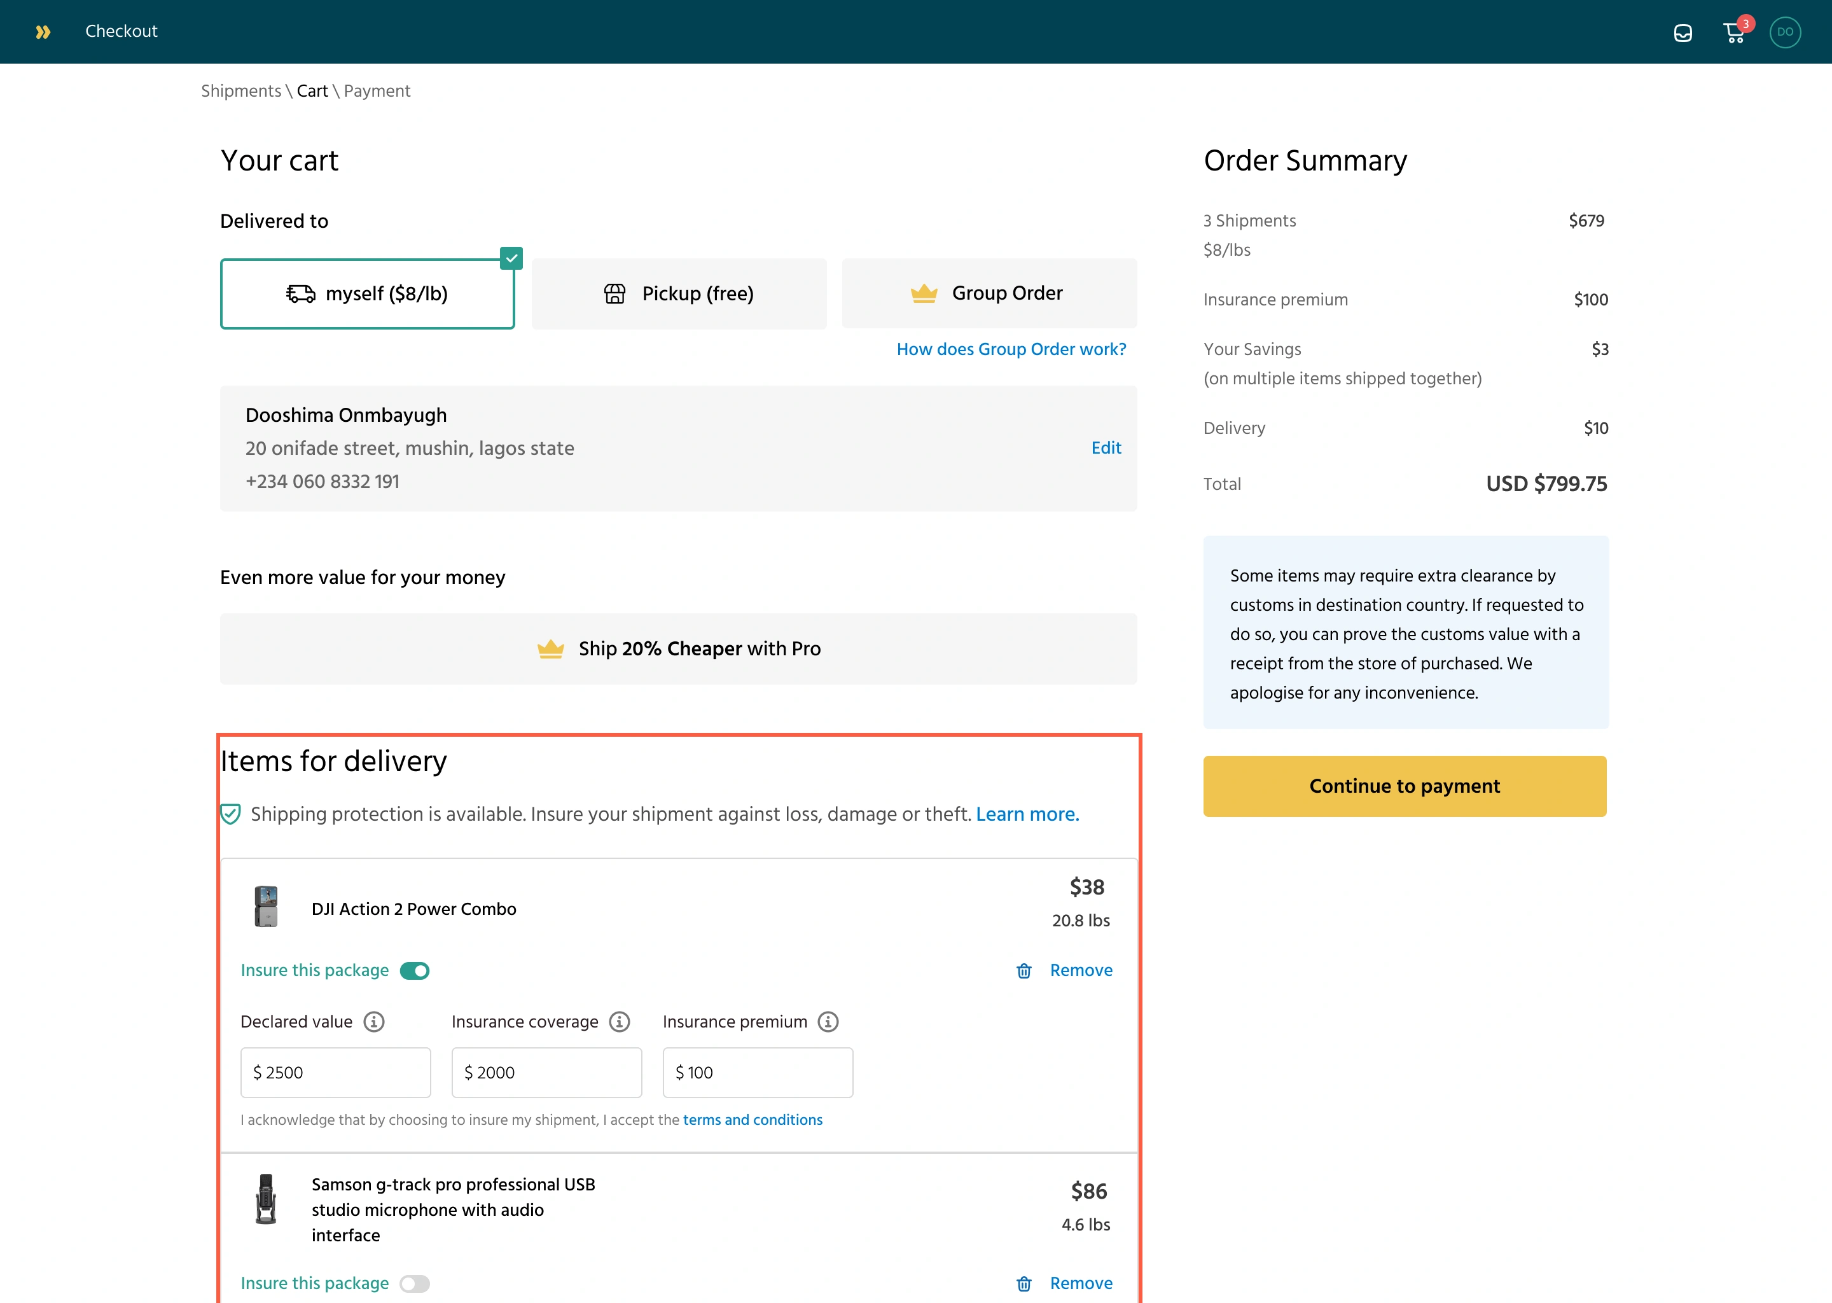Open How does Group Order work link

tap(1011, 349)
